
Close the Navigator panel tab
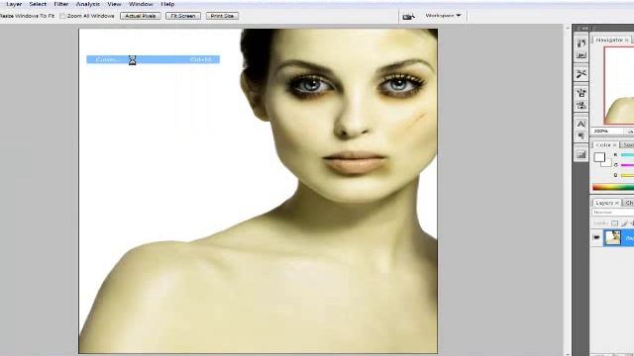(626, 40)
